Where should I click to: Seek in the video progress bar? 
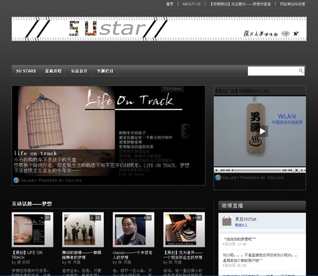click(x=257, y=170)
